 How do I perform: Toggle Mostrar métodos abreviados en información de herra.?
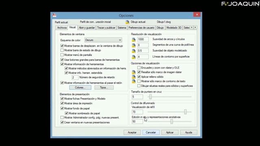pyautogui.click(x=66, y=69)
